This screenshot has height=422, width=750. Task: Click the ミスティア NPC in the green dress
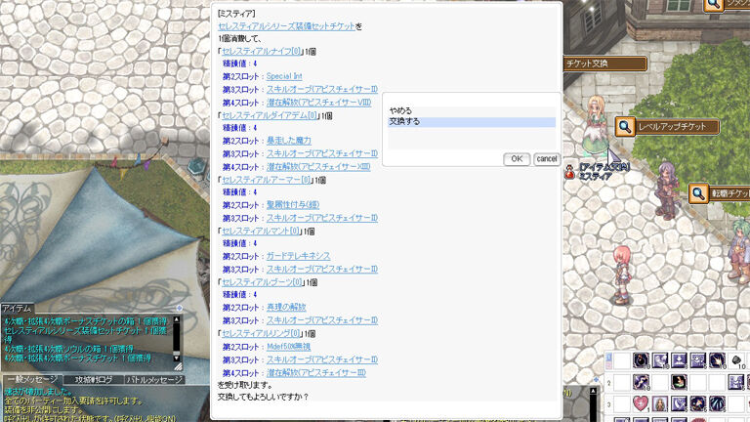(x=596, y=124)
